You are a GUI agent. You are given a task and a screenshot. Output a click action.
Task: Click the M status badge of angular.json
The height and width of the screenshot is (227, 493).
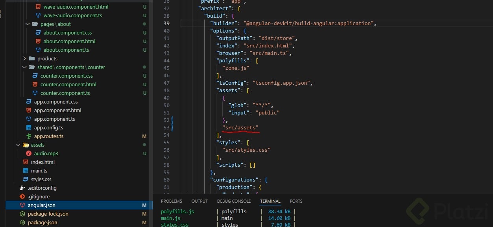coord(144,205)
